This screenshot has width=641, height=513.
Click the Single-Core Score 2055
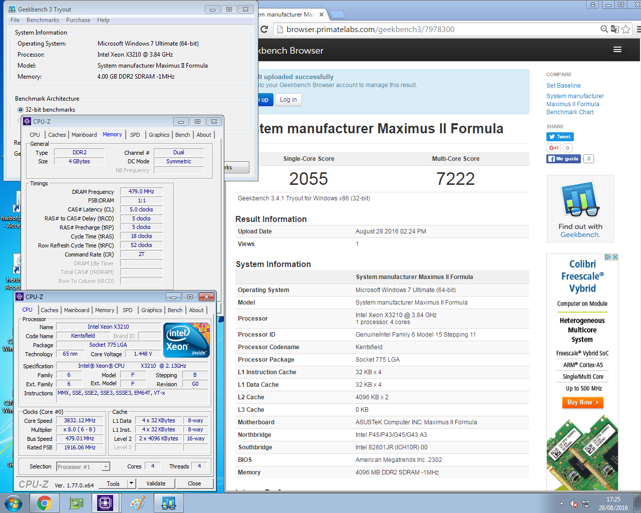point(308,179)
